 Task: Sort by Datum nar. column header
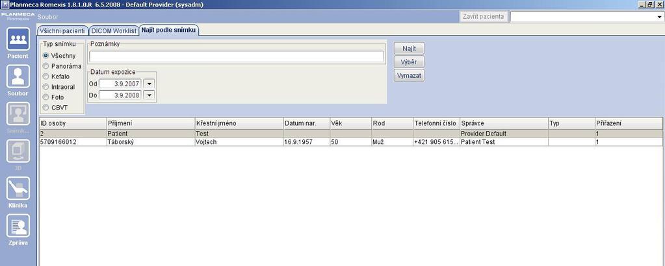coord(307,123)
